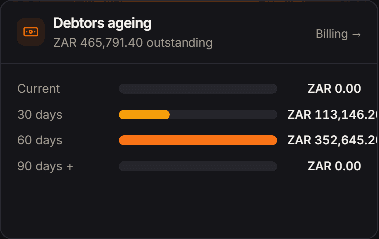The image size is (379, 239).
Task: Click the orange banknote icon
Action: 31,32
